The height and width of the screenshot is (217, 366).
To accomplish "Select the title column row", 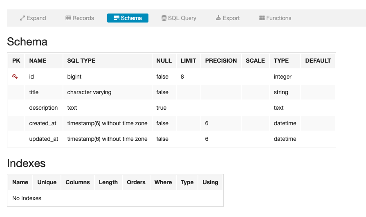I will click(x=34, y=92).
